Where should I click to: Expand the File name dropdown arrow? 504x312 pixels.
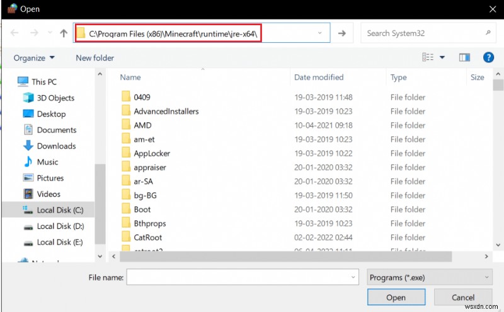pos(353,277)
